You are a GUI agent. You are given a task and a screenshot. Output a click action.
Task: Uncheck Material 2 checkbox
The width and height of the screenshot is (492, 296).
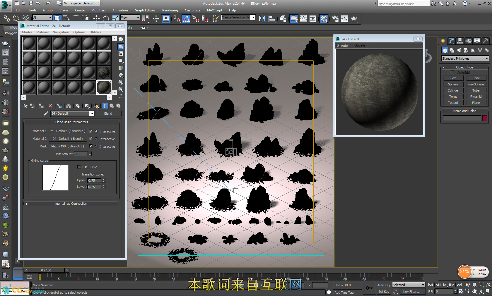90,139
